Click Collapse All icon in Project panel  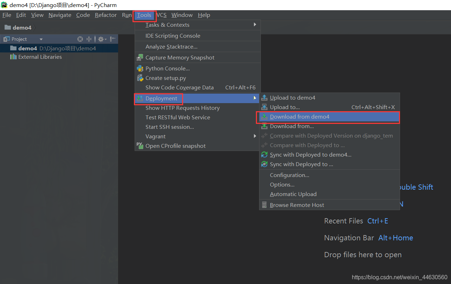[x=89, y=39]
